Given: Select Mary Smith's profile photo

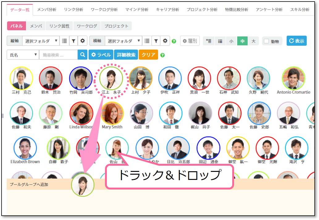Looking at the screenshot, I should pyautogui.click(x=112, y=113).
